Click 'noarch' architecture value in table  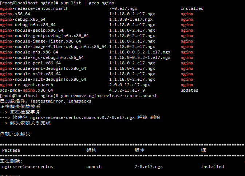[x=94, y=167]
